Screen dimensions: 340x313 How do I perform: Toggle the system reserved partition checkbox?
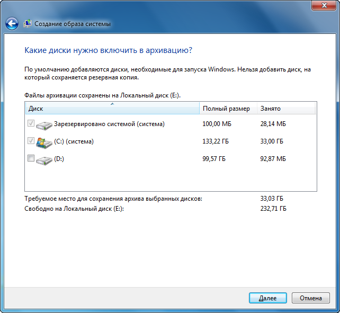click(x=31, y=123)
